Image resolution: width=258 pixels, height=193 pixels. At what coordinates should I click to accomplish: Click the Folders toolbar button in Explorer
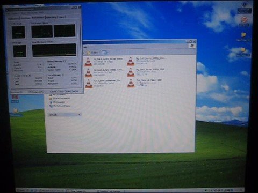click(92, 53)
